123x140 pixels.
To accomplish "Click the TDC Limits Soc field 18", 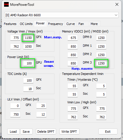I will coord(28,89).
